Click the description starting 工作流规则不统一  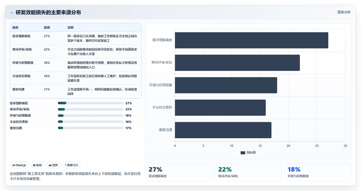coord(102,92)
